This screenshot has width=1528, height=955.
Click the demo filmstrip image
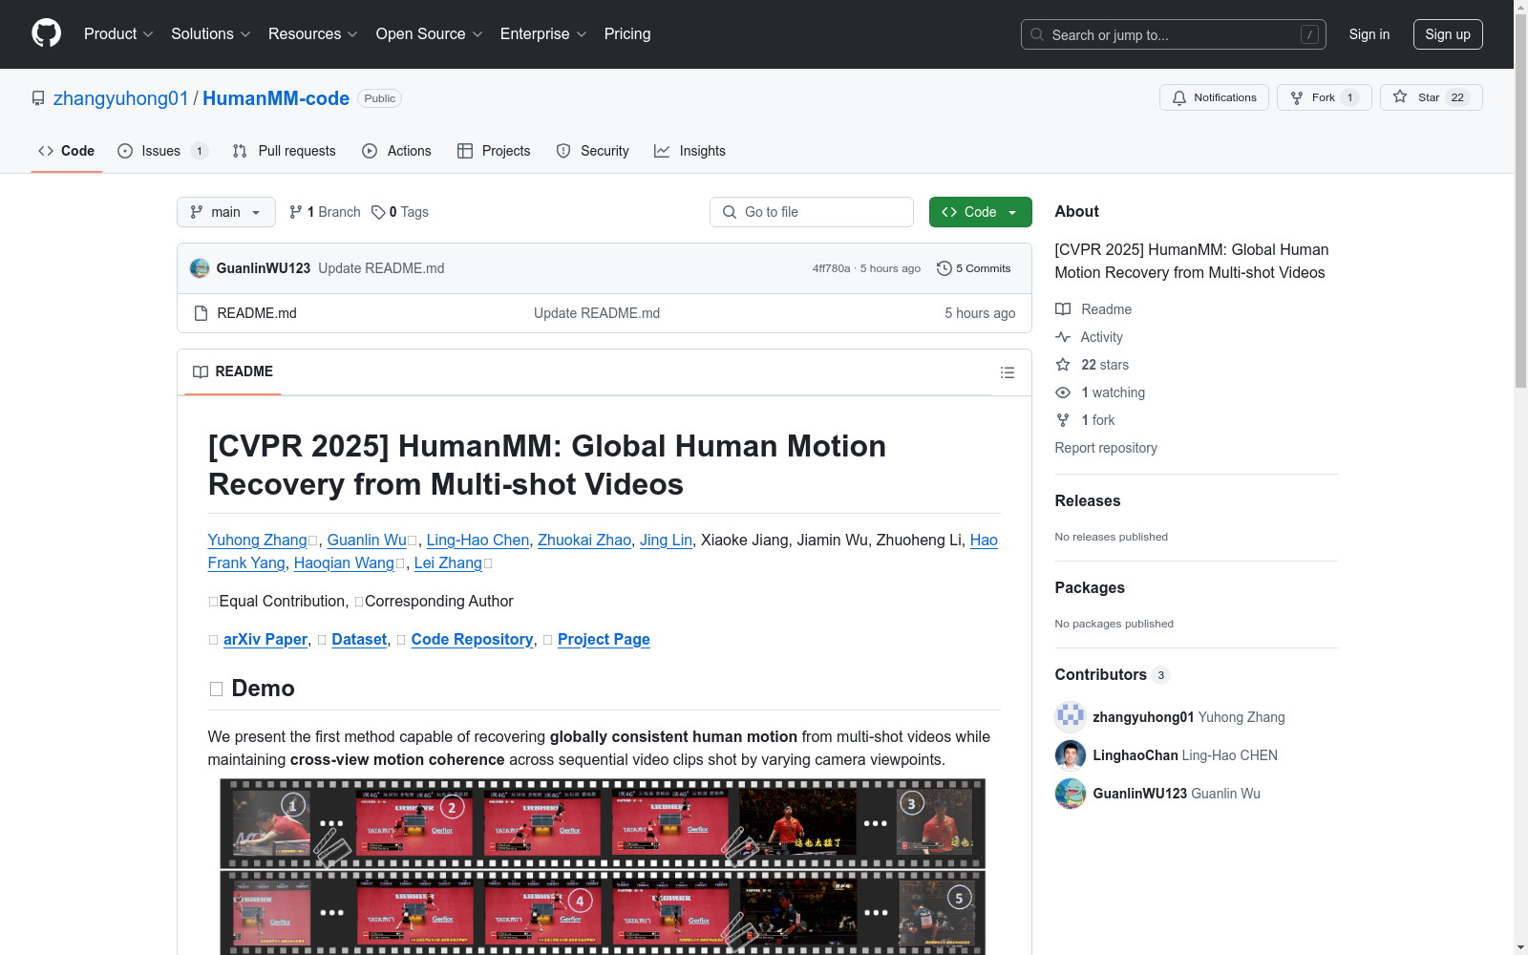point(603,866)
